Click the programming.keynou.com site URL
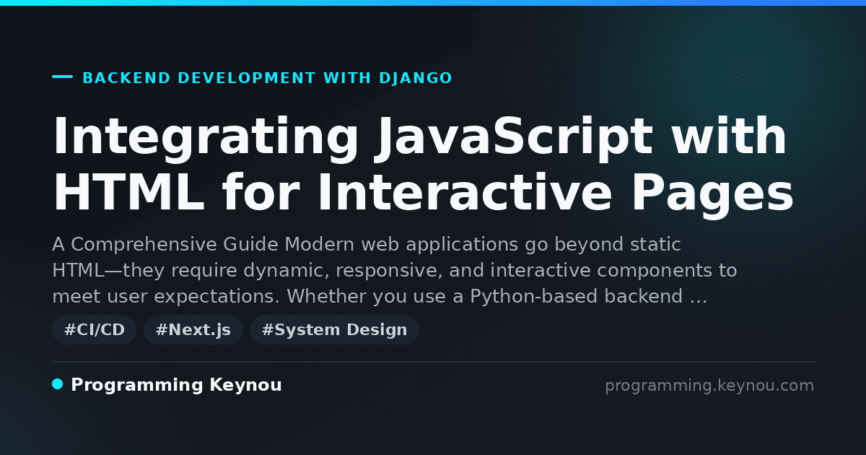This screenshot has width=866, height=455. (x=709, y=386)
